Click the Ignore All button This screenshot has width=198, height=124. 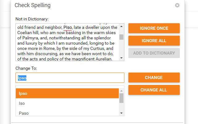(154, 41)
